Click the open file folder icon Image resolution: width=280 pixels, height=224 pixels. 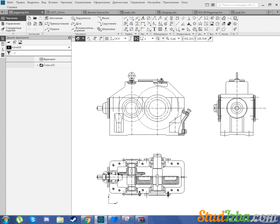pyautogui.click(x=35, y=18)
